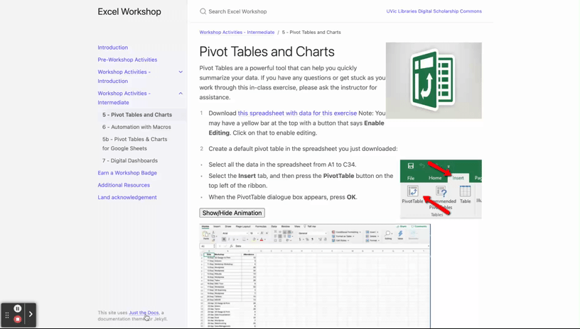The width and height of the screenshot is (580, 329).
Task: Open the Excel Workshop site title
Action: [x=129, y=11]
